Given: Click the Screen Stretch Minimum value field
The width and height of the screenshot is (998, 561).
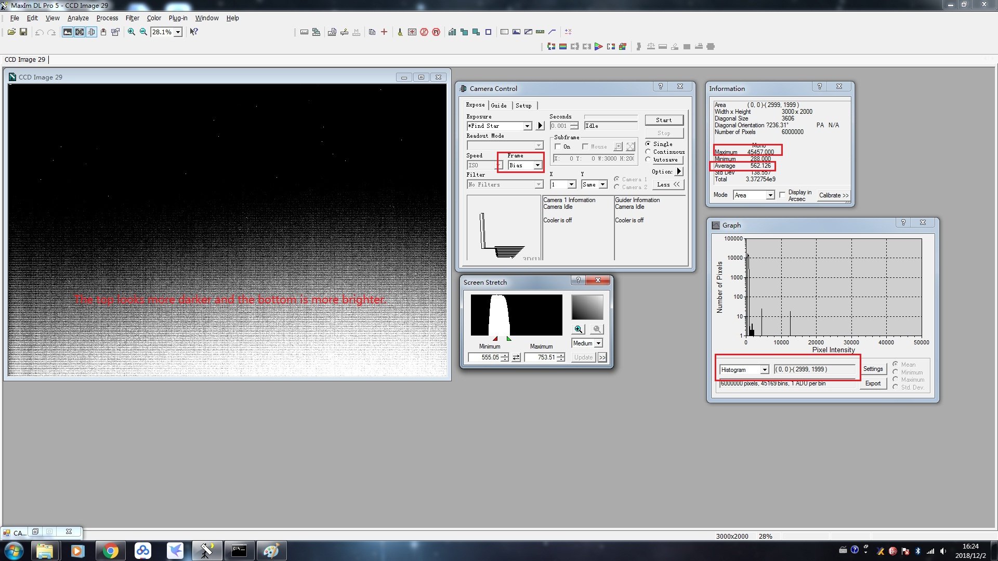Looking at the screenshot, I should [x=484, y=357].
